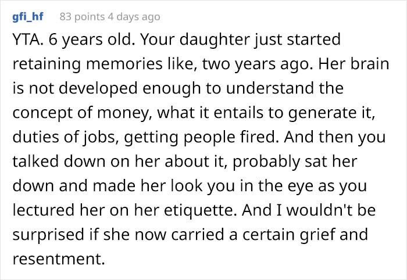The width and height of the screenshot is (407, 280).
Task: Click the final word resentment
Action: click(x=59, y=259)
